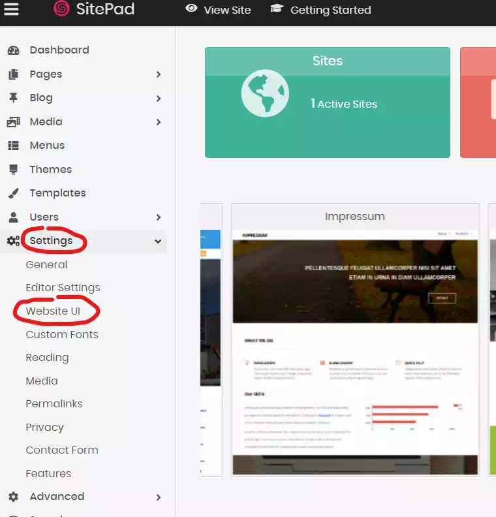
Task: Click the Sites card header
Action: [328, 61]
